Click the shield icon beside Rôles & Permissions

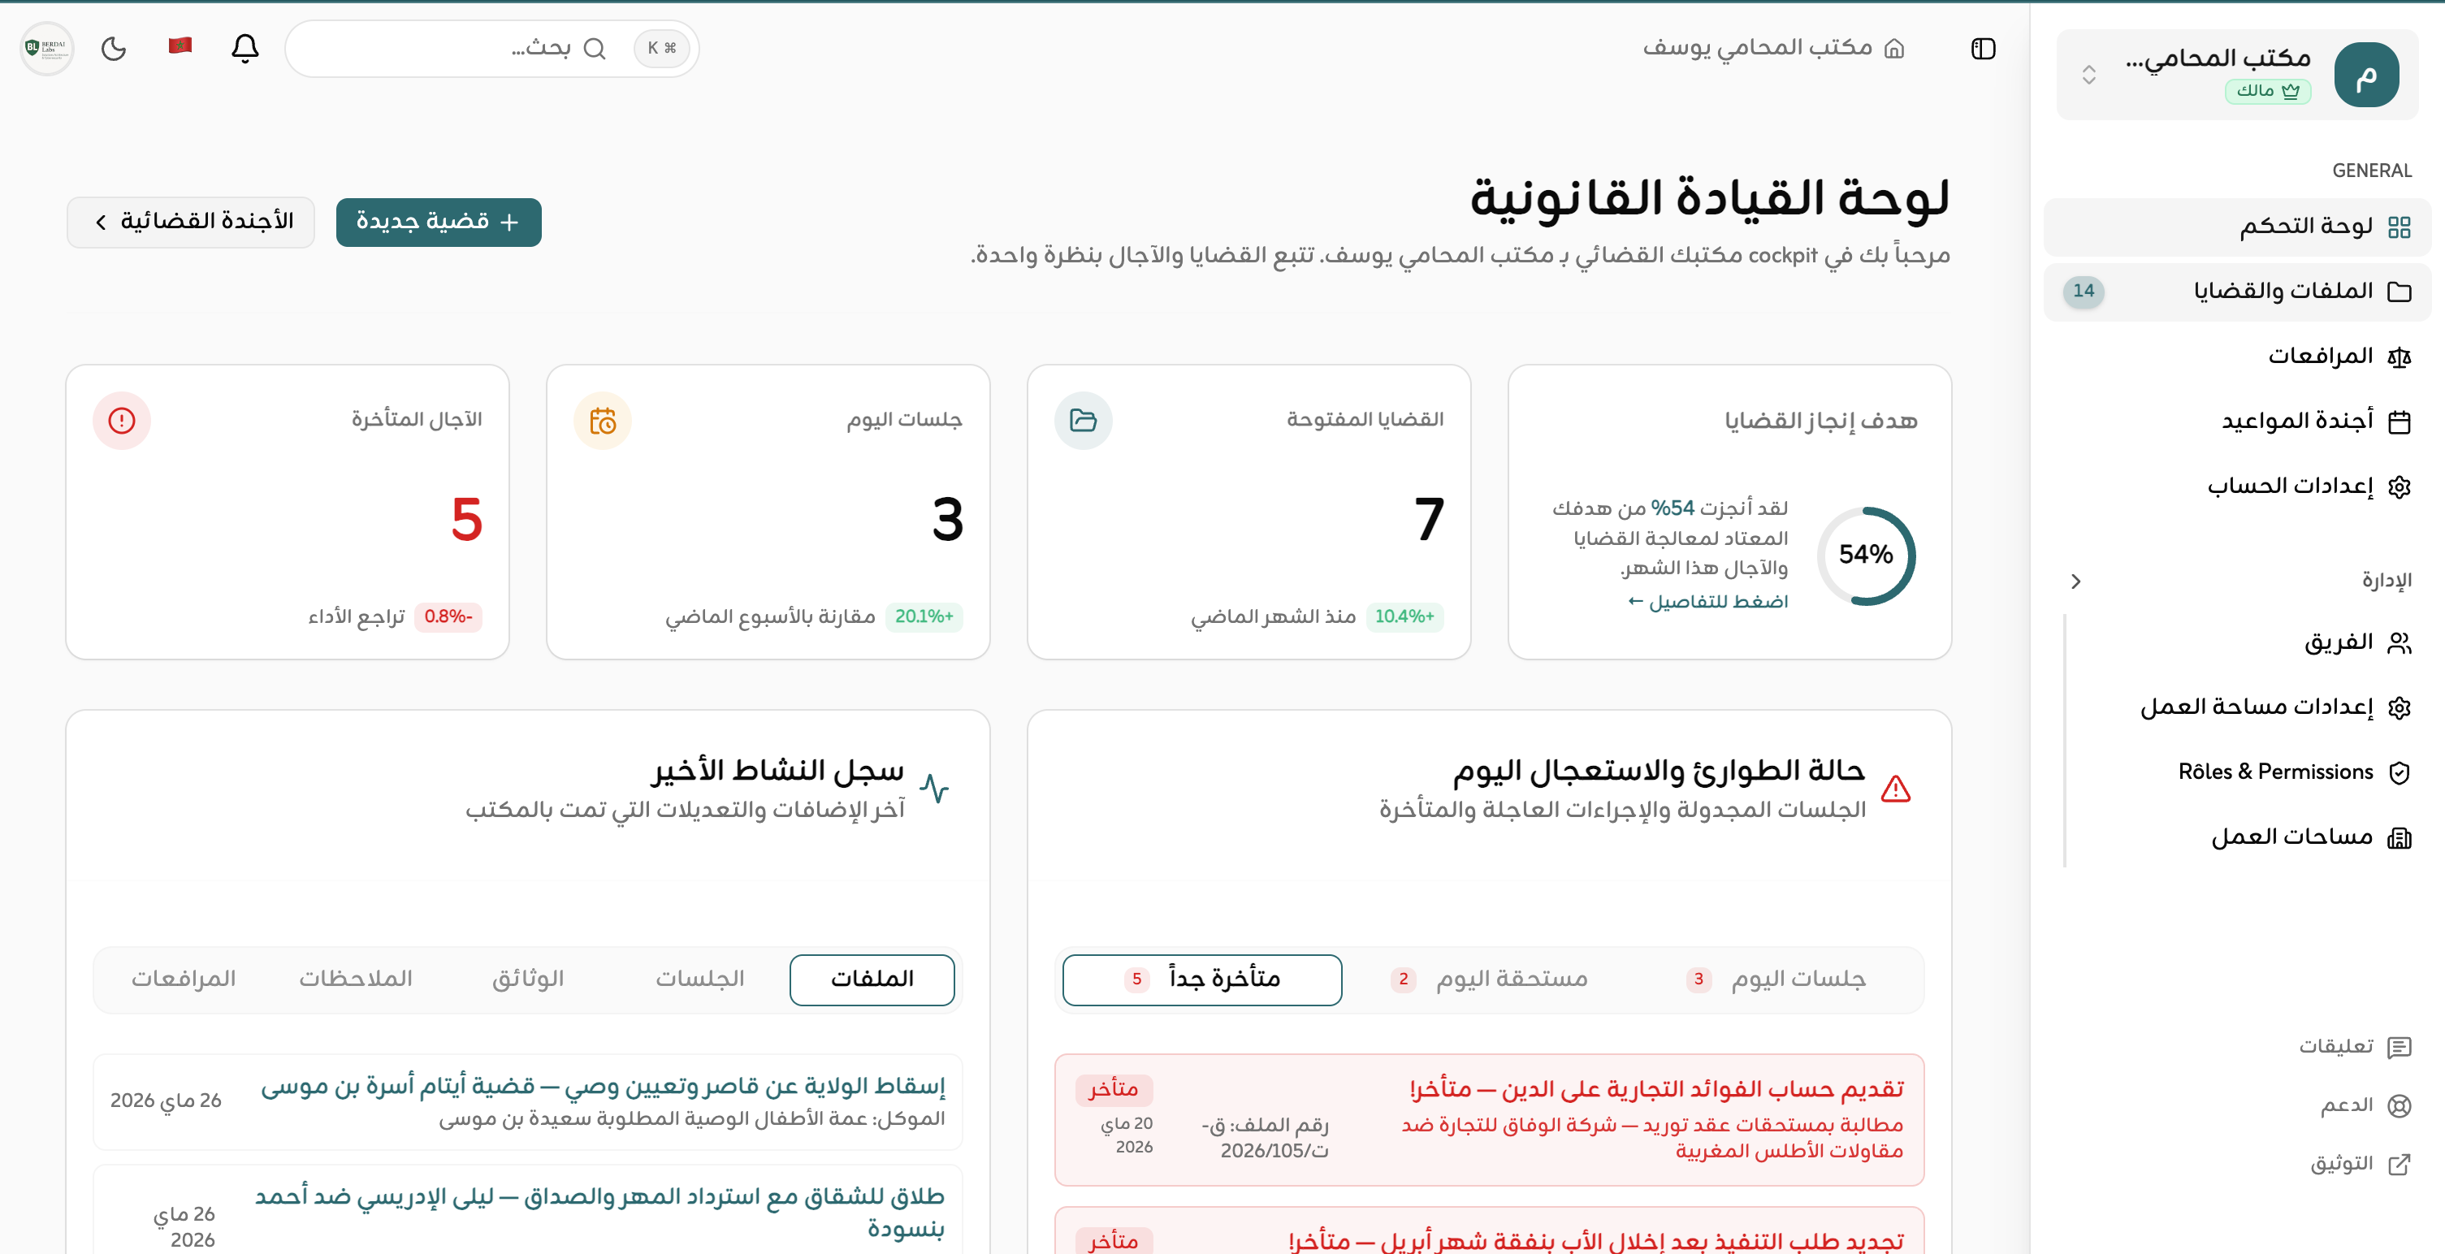[x=2399, y=772]
